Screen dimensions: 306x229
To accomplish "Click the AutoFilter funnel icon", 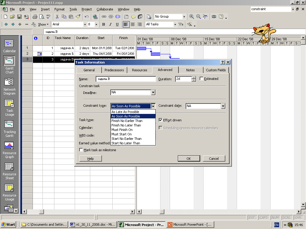I will [181, 24].
